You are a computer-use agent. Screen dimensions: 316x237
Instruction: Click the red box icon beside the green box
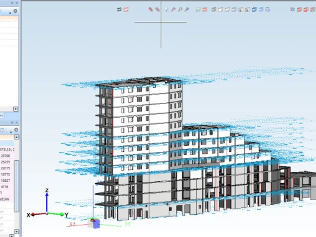[x=205, y=9]
